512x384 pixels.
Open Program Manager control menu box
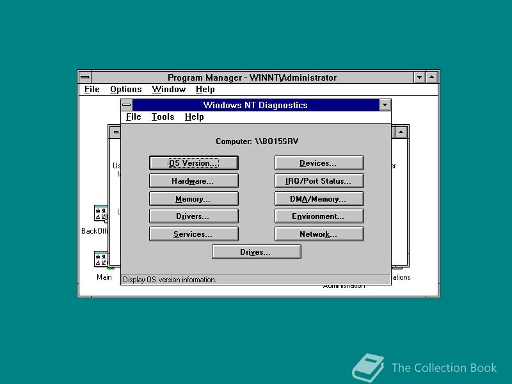coord(85,77)
